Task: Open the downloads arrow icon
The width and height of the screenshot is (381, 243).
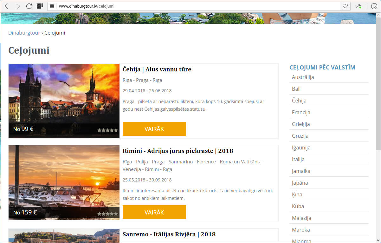Action: tap(374, 6)
